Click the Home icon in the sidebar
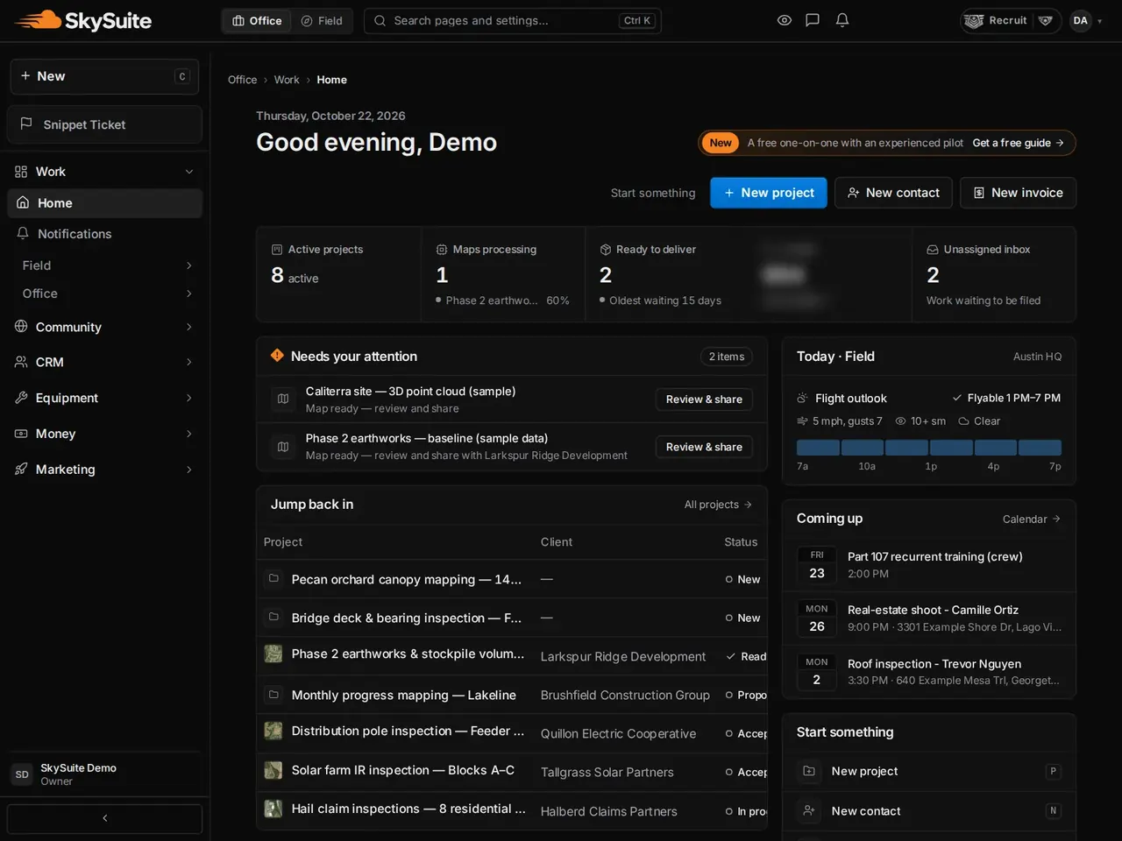Image resolution: width=1122 pixels, height=841 pixels. tap(23, 202)
